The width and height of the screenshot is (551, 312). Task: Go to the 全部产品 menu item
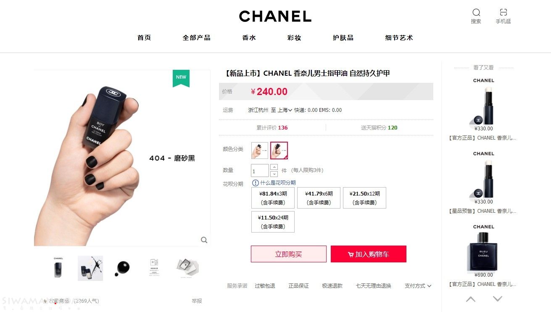pos(196,38)
